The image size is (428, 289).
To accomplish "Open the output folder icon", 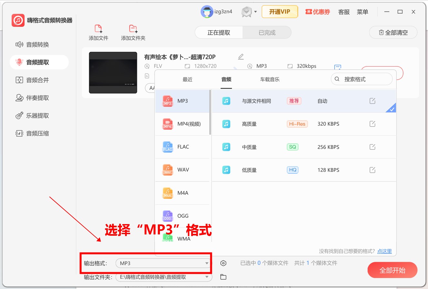I will [x=223, y=277].
